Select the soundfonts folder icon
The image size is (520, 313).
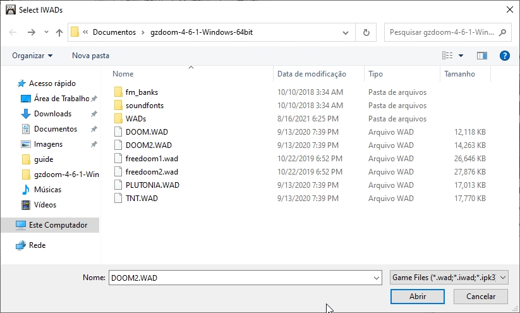click(x=118, y=105)
